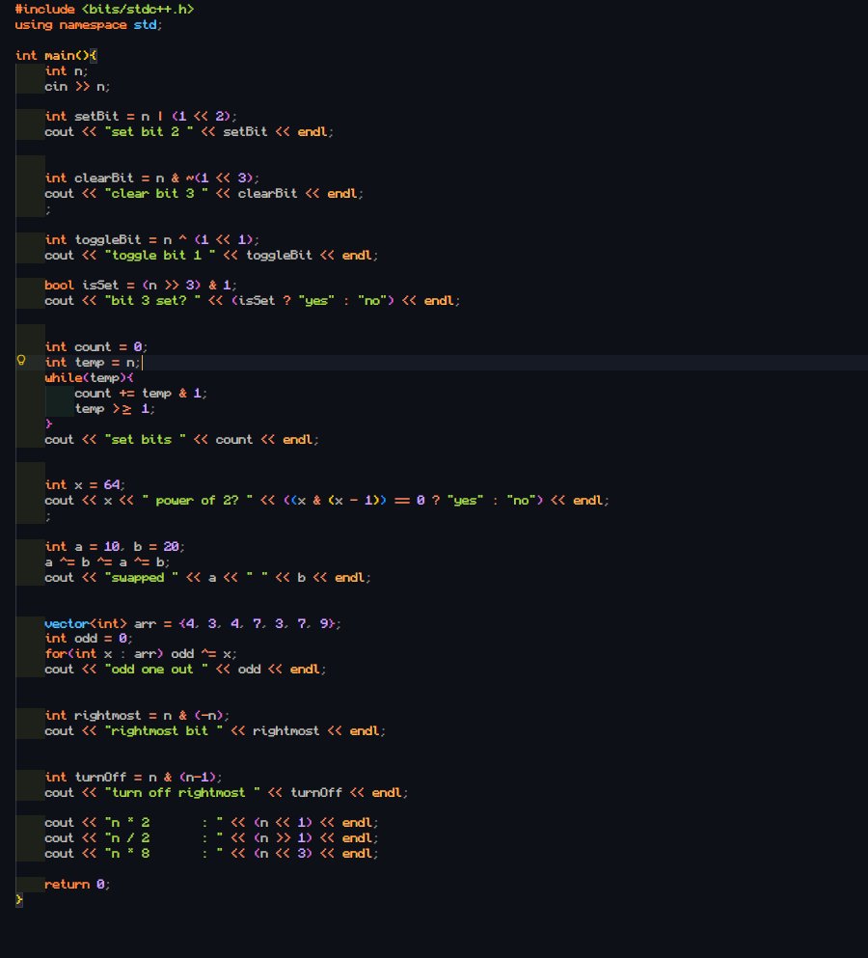Click the "set bit 2 " cout line

point(189,132)
